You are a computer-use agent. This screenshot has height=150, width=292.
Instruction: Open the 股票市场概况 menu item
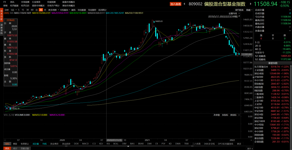tap(68, 2)
